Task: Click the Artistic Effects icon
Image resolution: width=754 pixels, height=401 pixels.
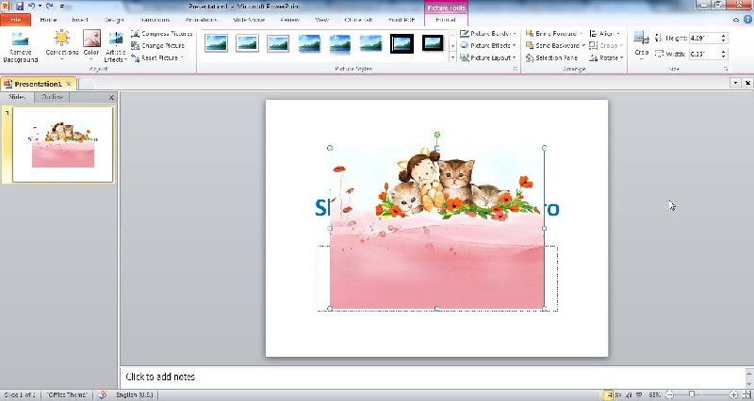Action: click(x=116, y=45)
